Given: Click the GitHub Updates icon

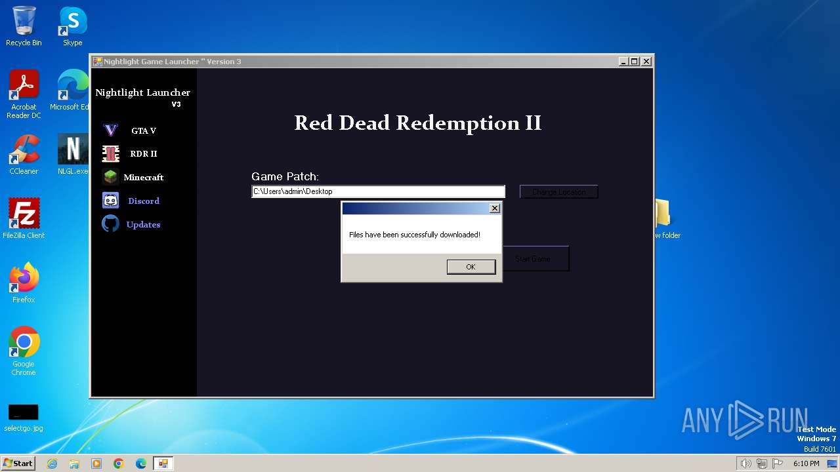Looking at the screenshot, I should tap(110, 224).
